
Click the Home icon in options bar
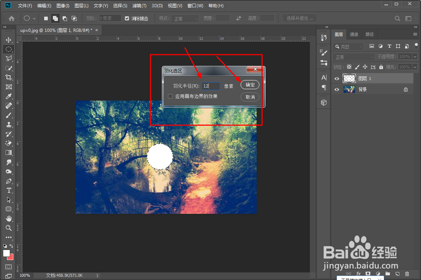pyautogui.click(x=12, y=18)
